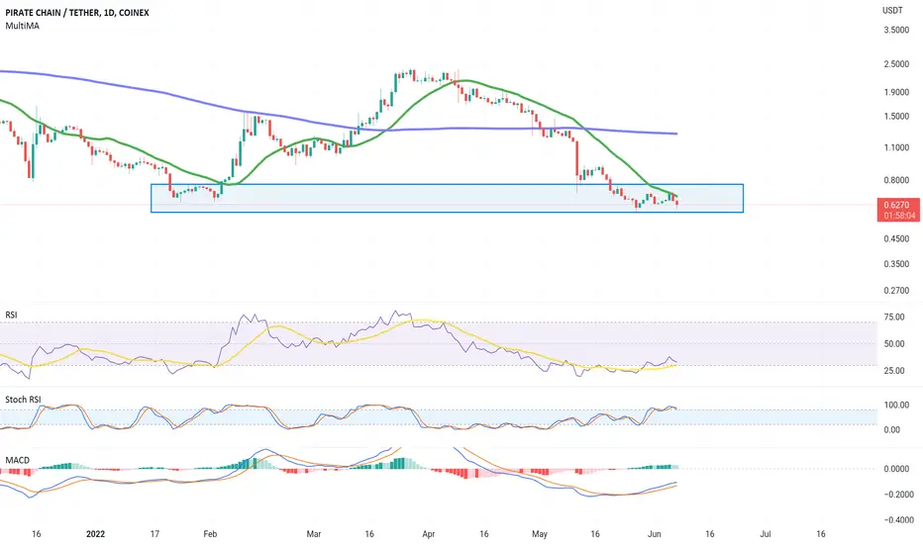
Task: Click the RSI 50.00 scale value
Action: [894, 344]
